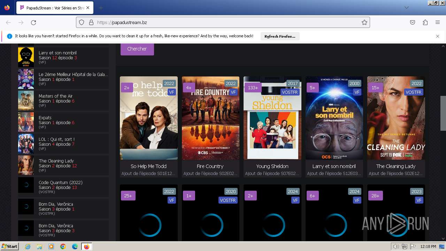Open the loading card labeled 1+ 2020
The image size is (446, 251).
(210, 213)
